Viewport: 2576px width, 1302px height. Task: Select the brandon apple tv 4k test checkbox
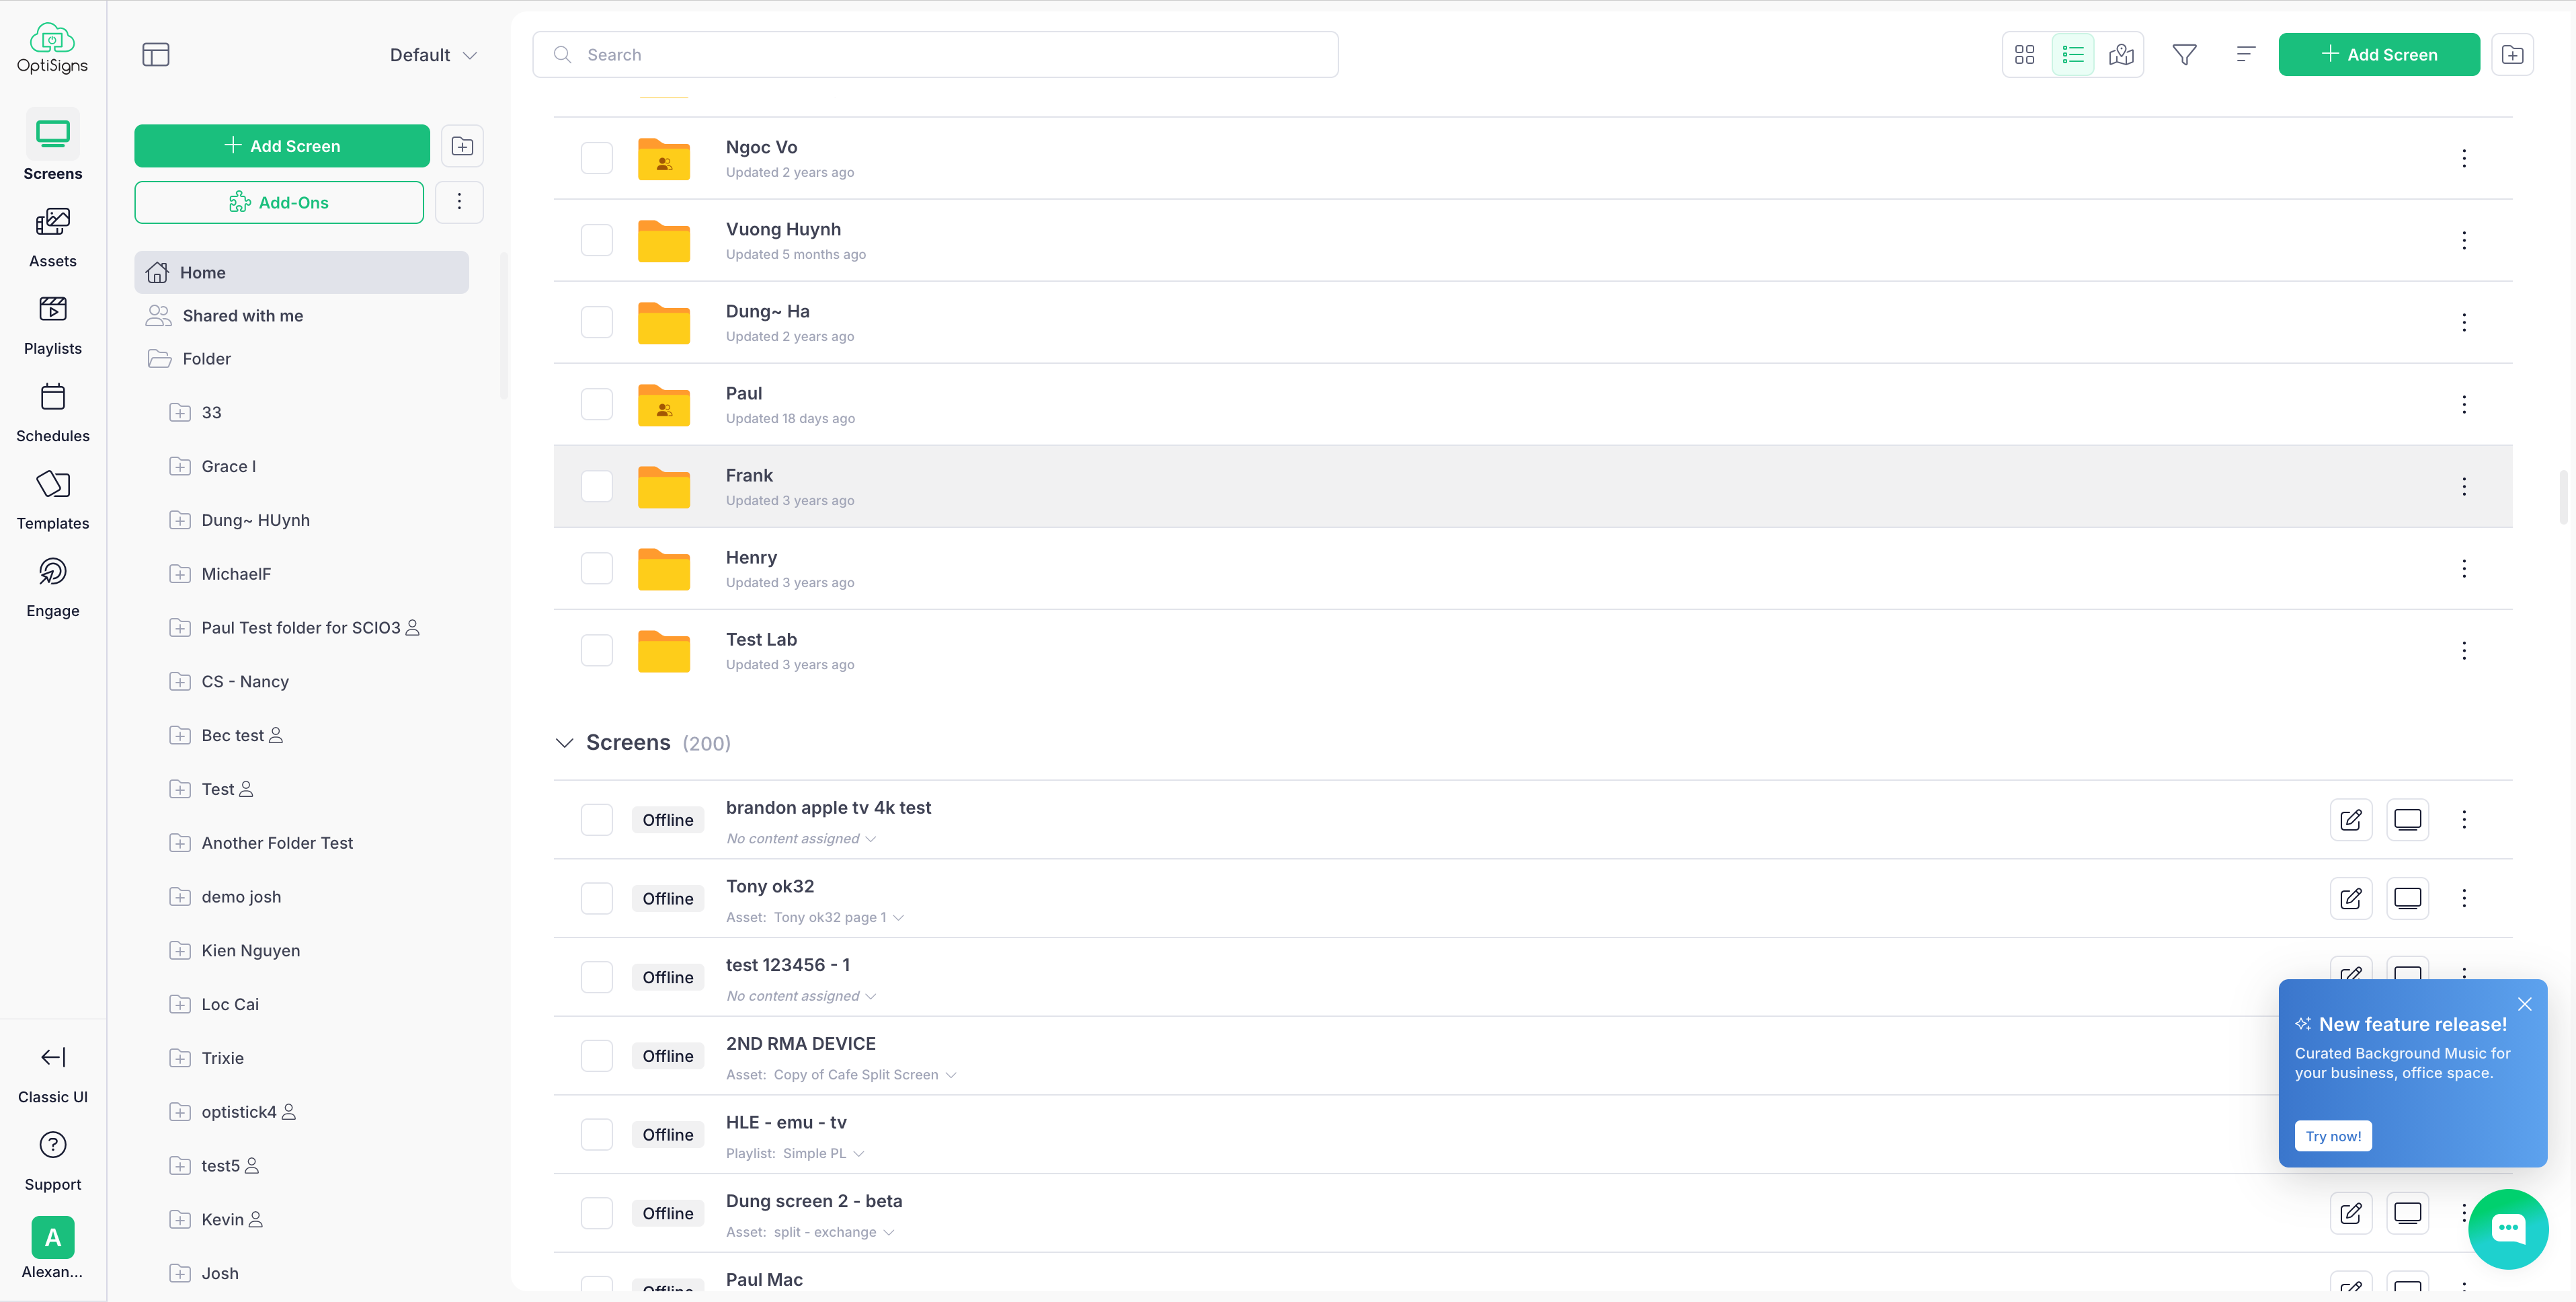pyautogui.click(x=597, y=818)
